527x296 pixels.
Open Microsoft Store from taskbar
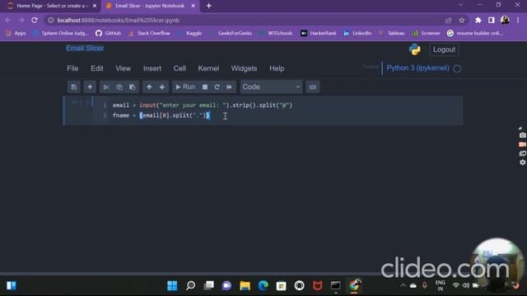tap(282, 285)
